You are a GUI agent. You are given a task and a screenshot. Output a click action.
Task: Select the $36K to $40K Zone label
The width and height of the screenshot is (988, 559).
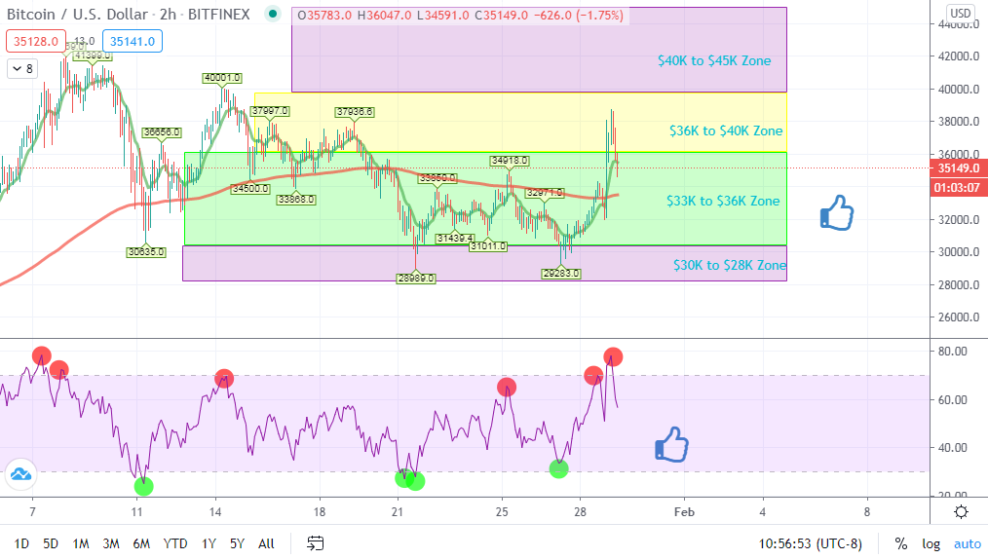click(726, 130)
